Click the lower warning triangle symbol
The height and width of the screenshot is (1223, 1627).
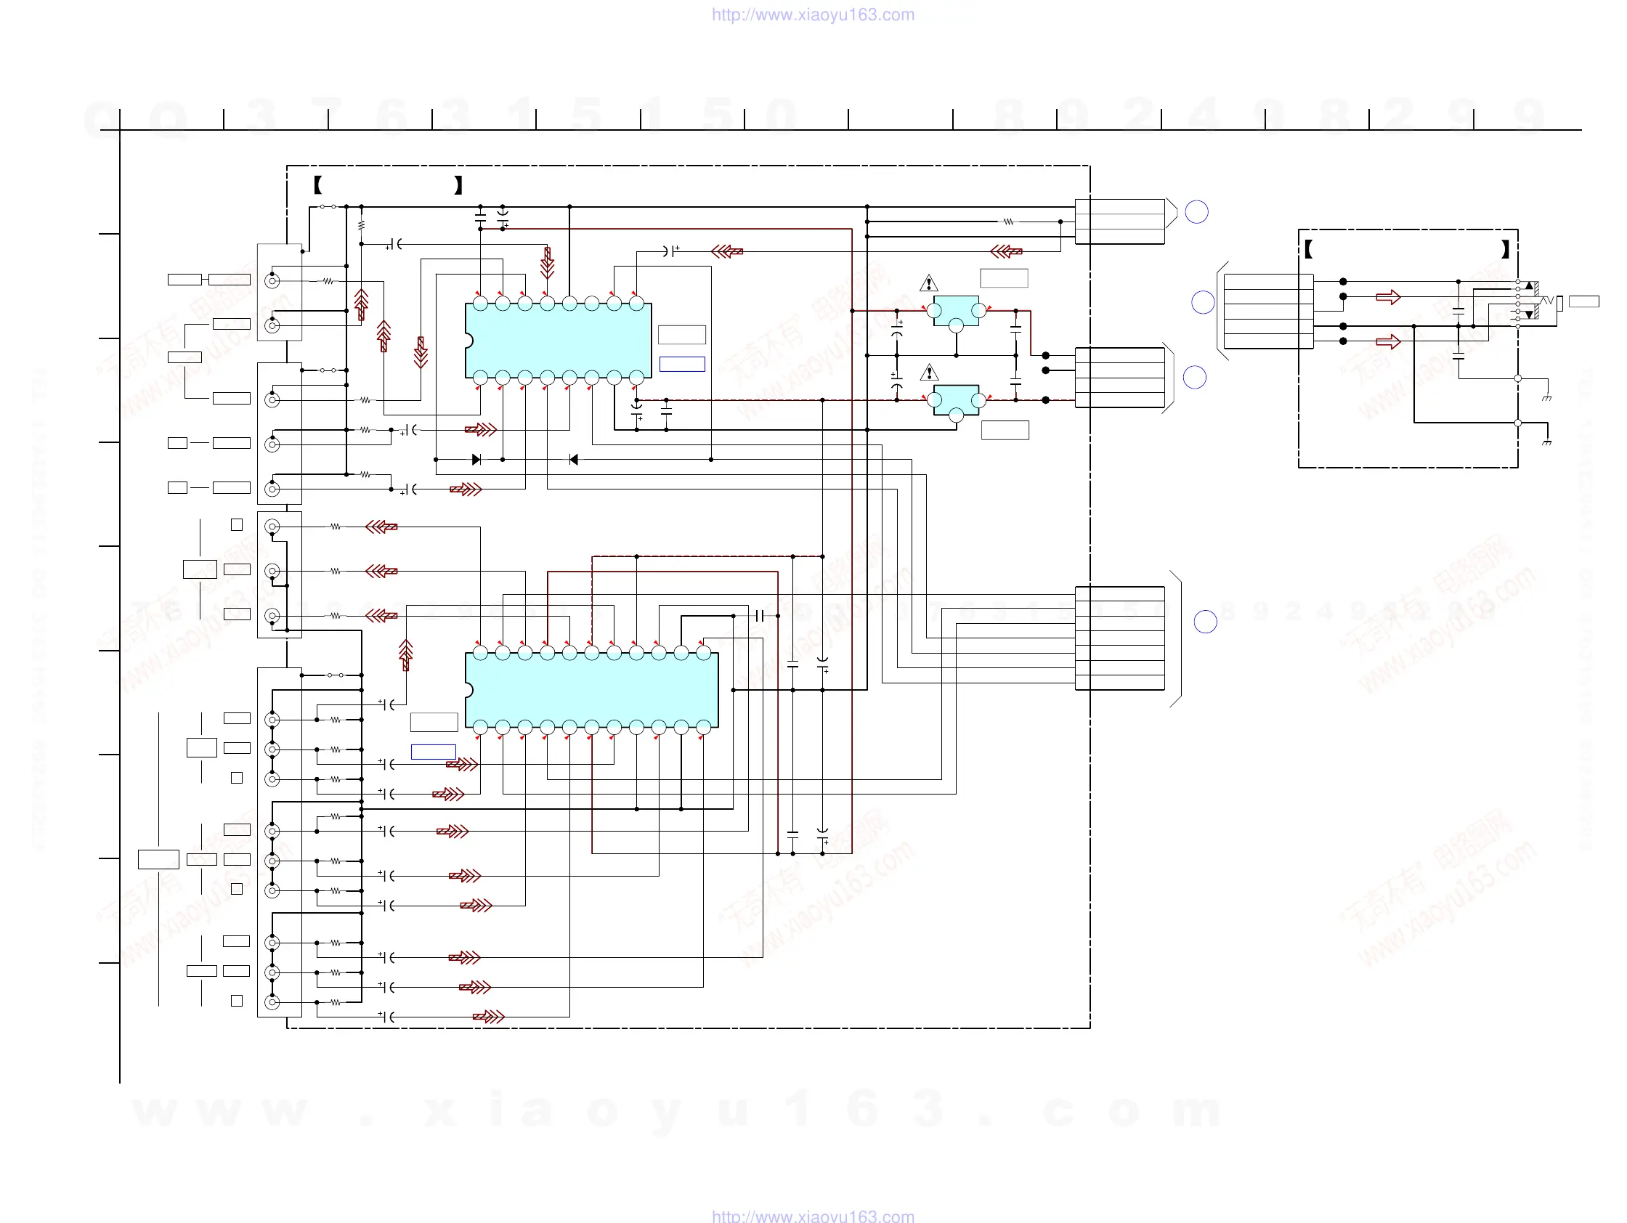928,373
